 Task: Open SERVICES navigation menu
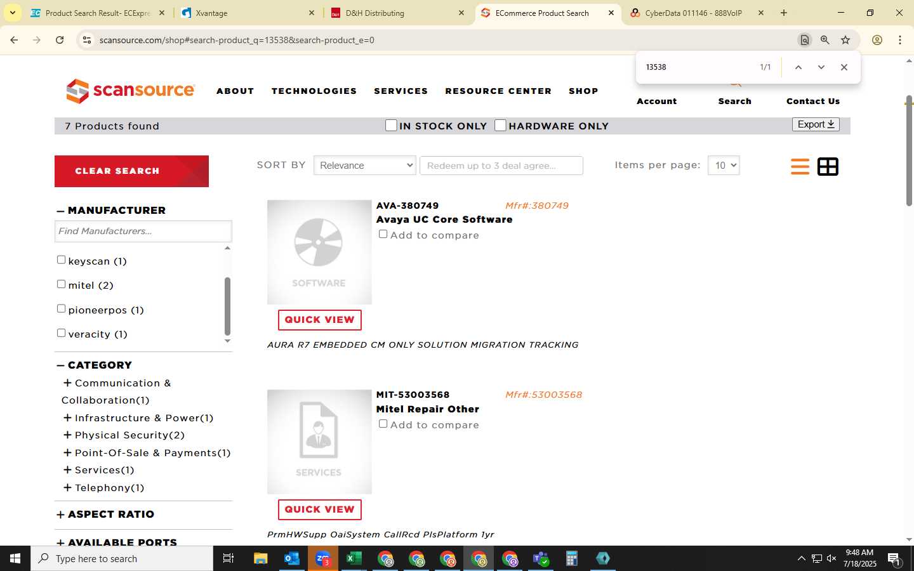401,91
